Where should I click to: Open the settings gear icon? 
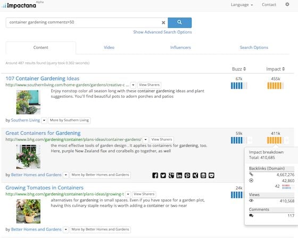click(287, 4)
